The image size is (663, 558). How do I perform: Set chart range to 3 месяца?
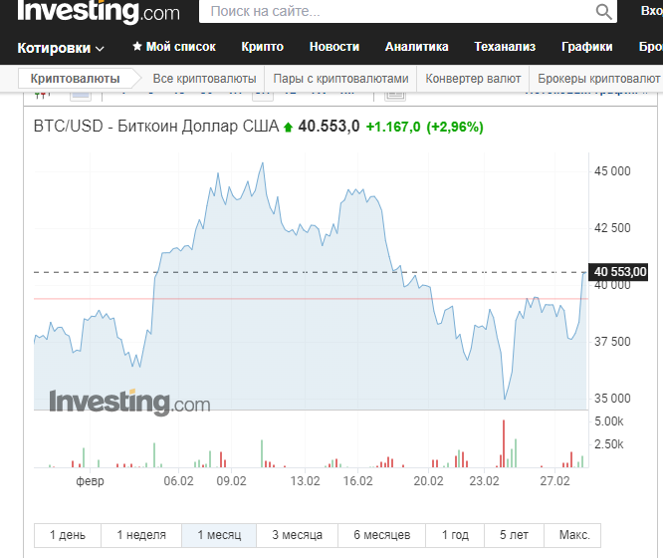coord(297,535)
